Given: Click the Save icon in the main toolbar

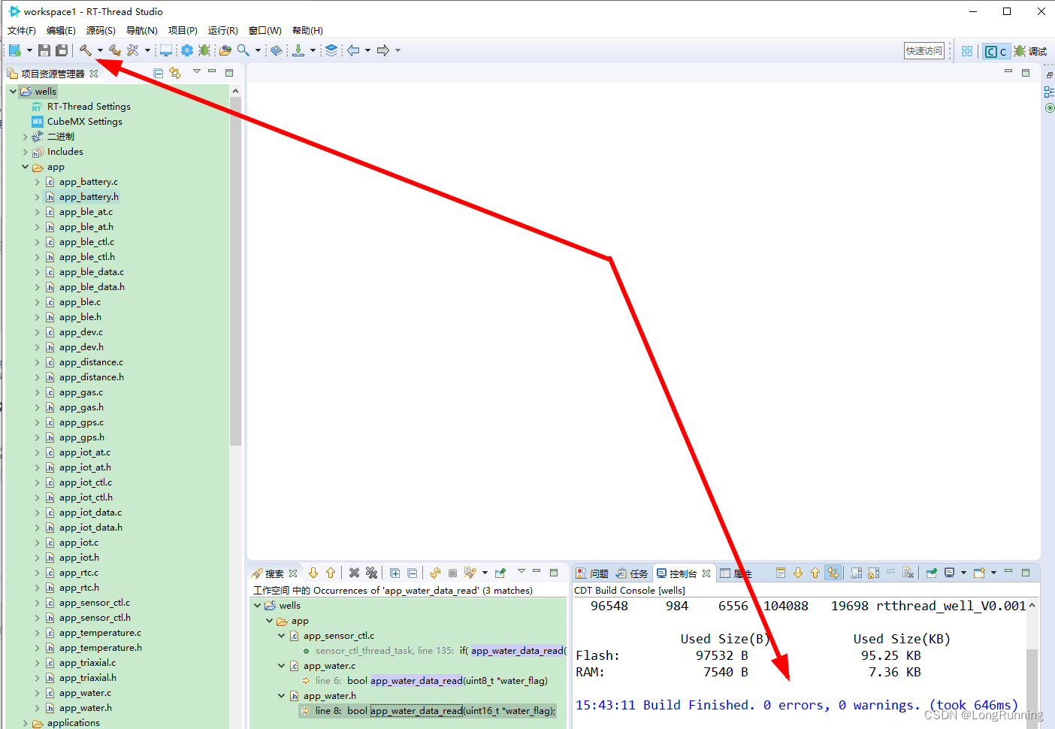Looking at the screenshot, I should tap(44, 50).
